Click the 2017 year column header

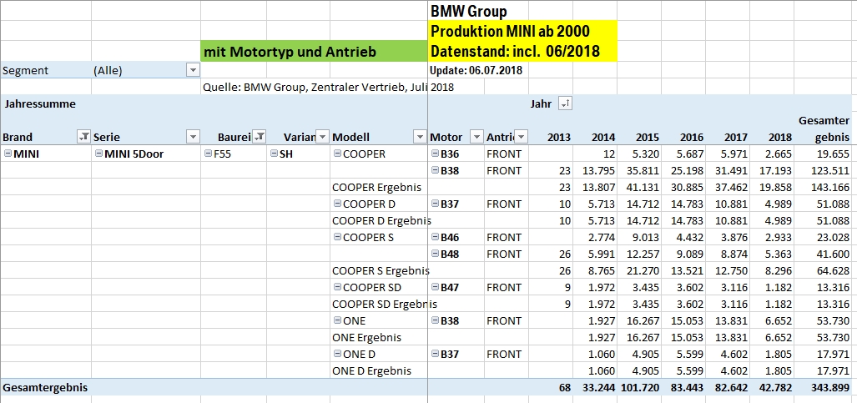(x=736, y=137)
